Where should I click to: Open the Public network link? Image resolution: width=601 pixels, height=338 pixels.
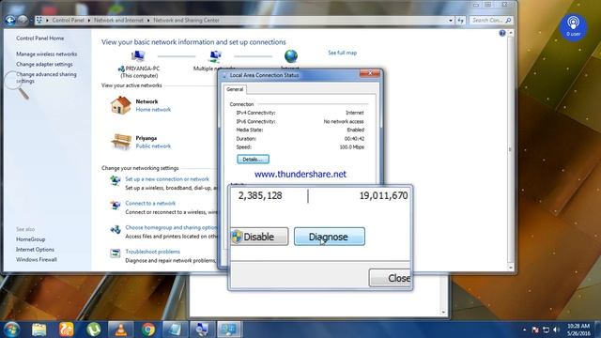(x=153, y=146)
